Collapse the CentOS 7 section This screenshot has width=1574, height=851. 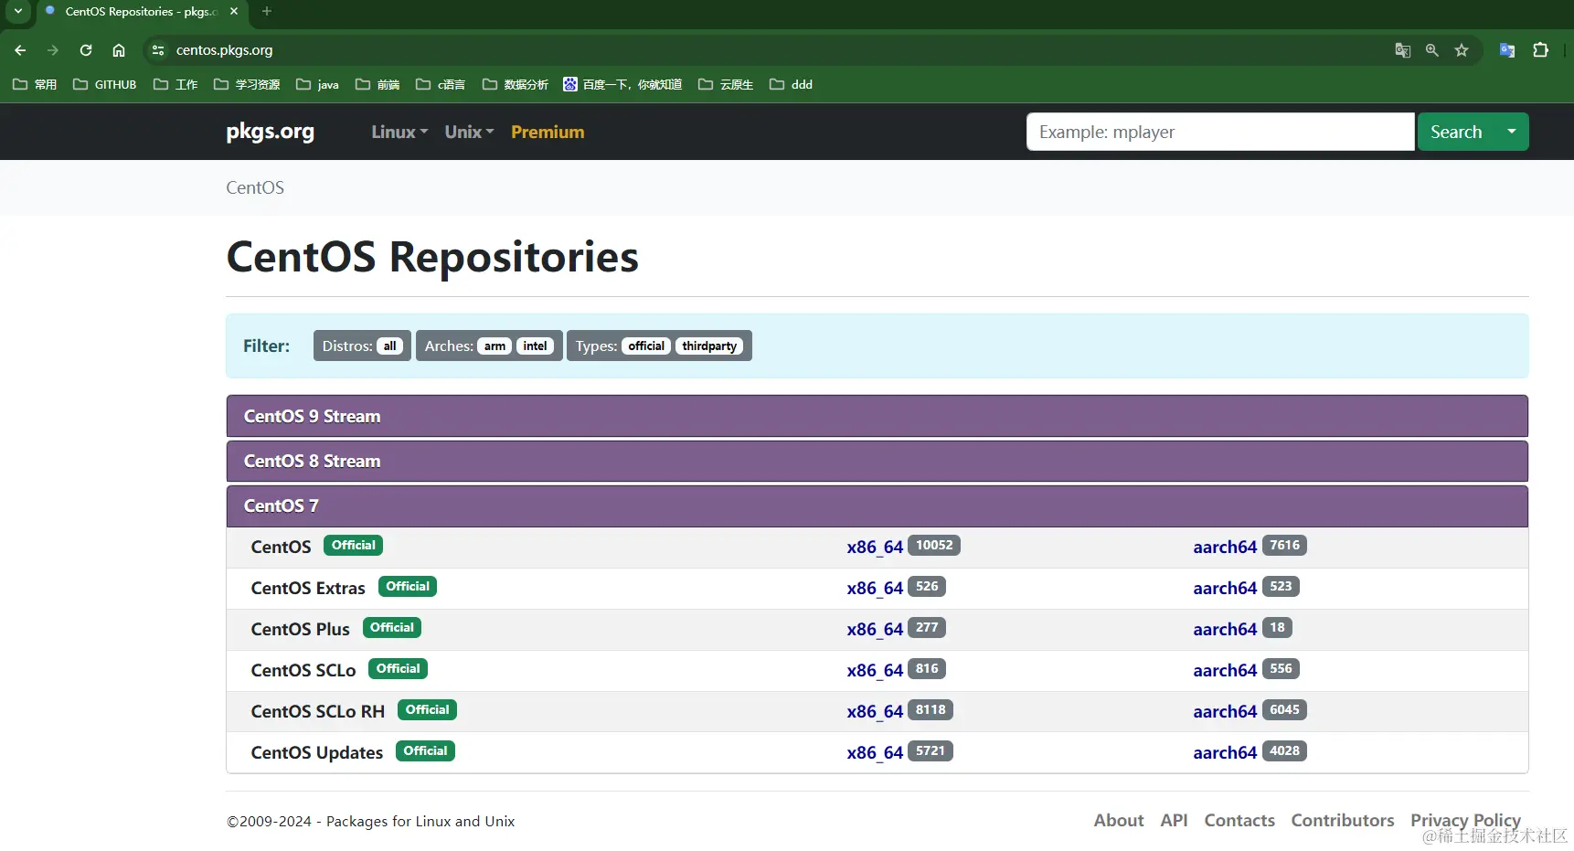(x=877, y=505)
